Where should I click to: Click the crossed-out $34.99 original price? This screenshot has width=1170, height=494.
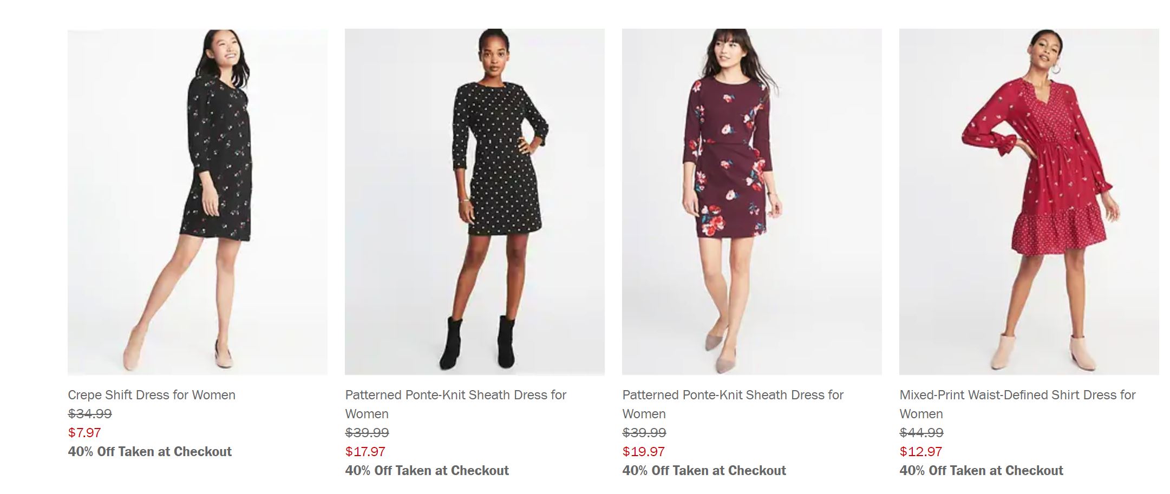[90, 414]
